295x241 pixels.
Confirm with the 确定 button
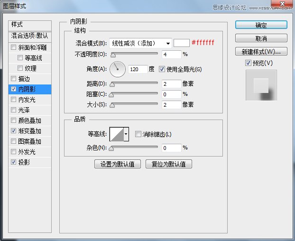(261, 25)
